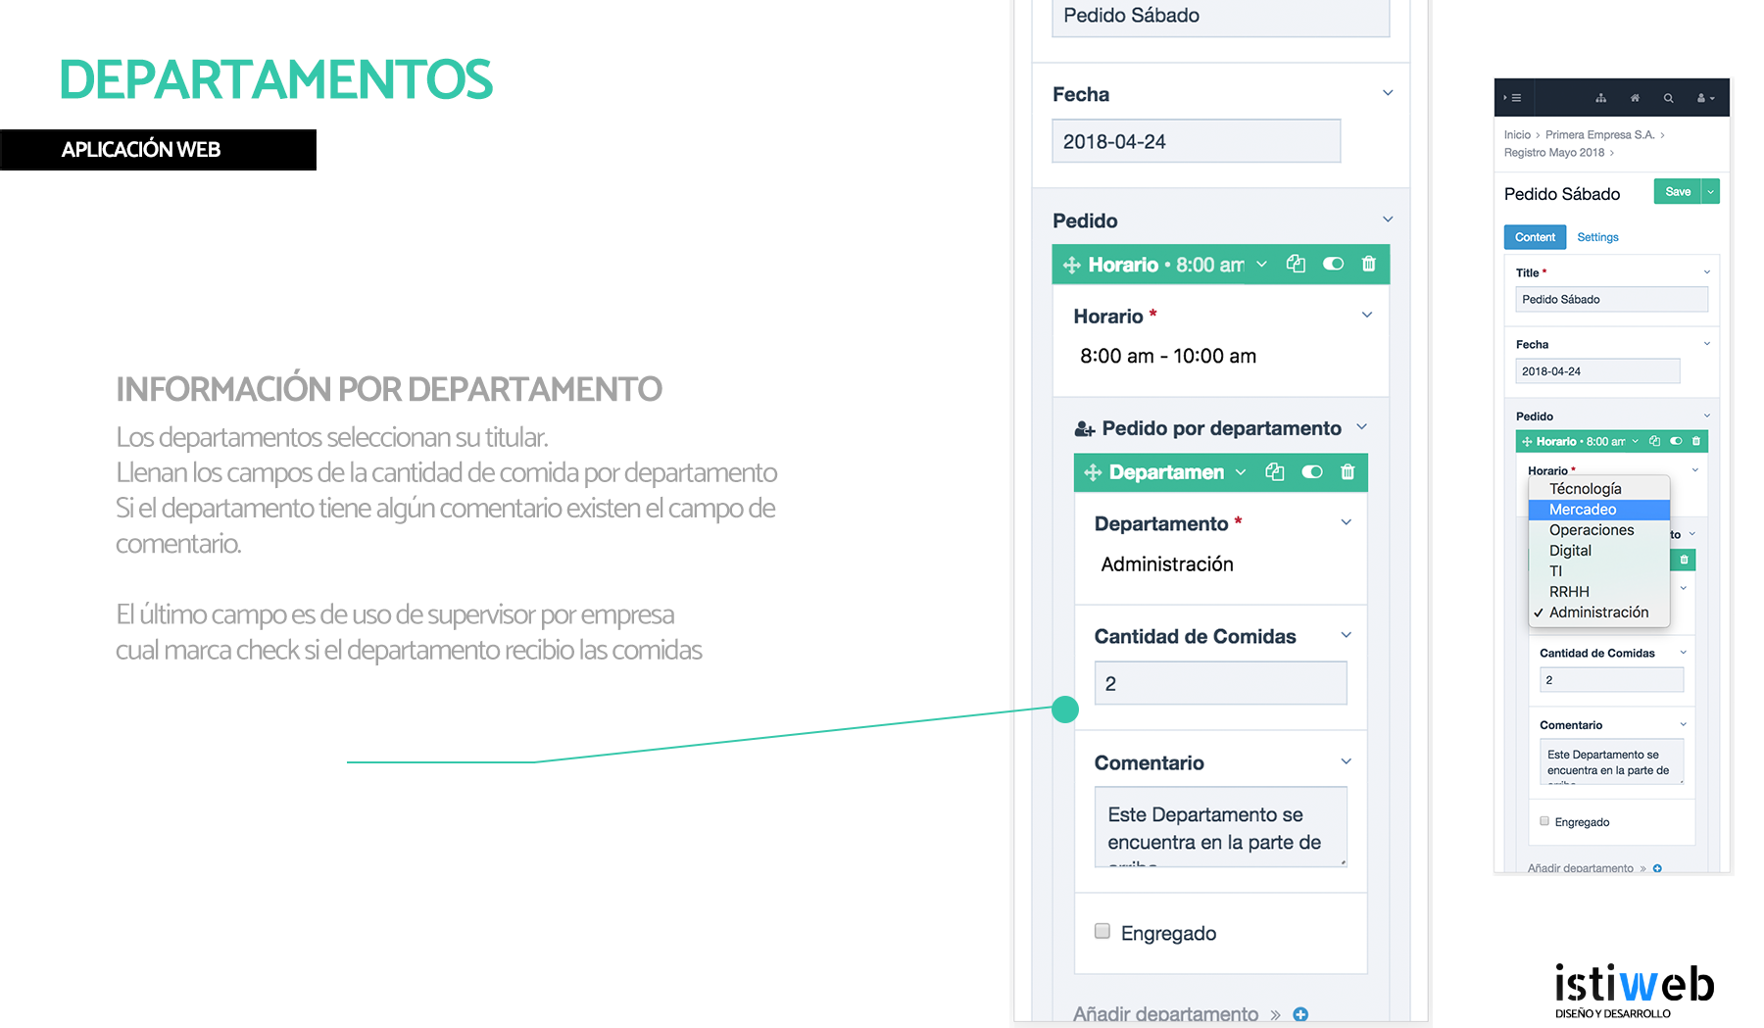Click the home icon in dark navbar
Viewport: 1764px width, 1028px height.
(x=1635, y=98)
